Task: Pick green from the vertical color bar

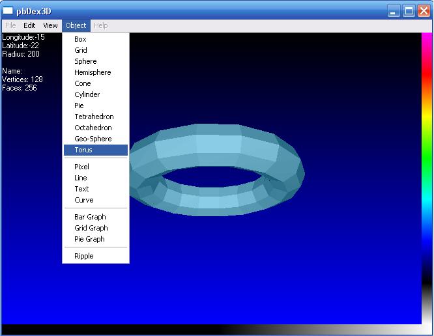Action: 427,156
